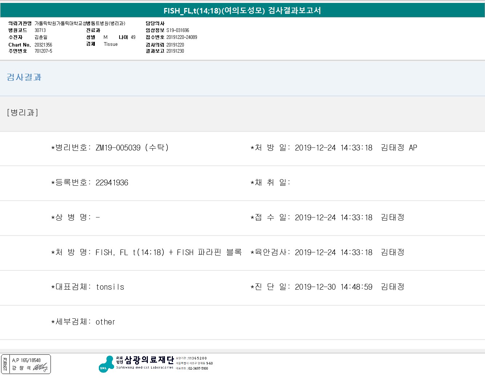
Task: Click the 삼광의료재단 name in footer
Action: coord(149,360)
